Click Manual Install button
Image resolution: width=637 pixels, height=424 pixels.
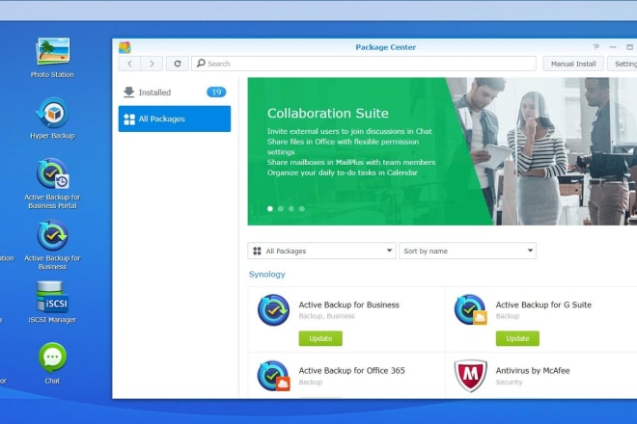click(x=573, y=64)
